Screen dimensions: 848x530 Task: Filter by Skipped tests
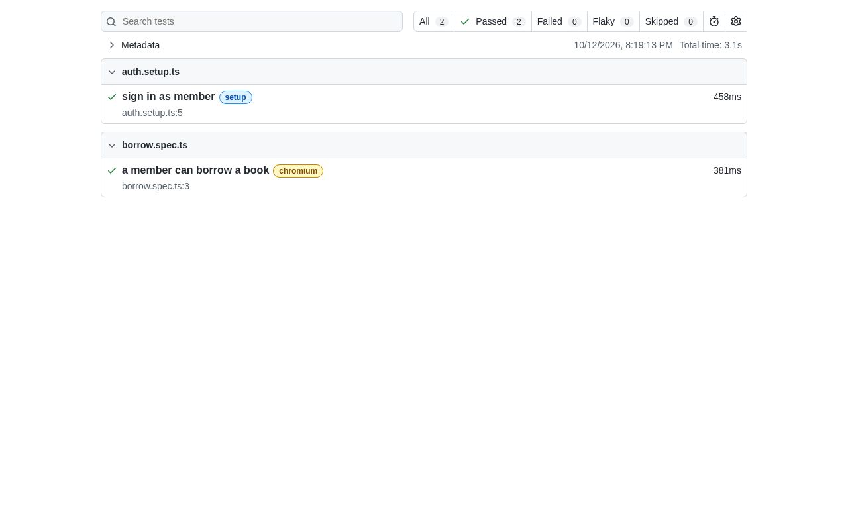(x=671, y=21)
